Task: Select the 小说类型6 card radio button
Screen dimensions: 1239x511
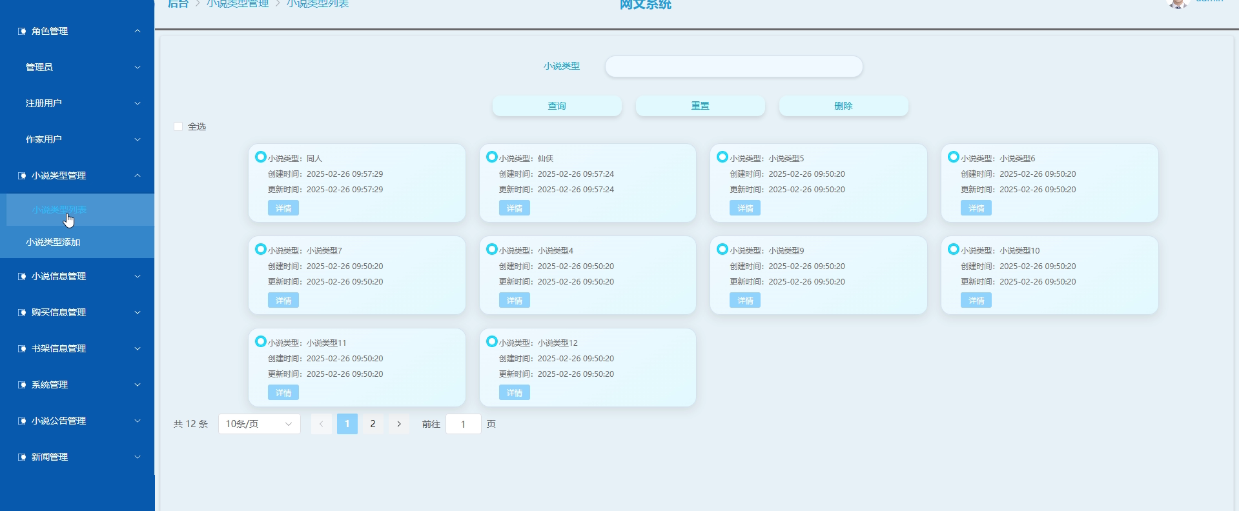Action: coord(954,157)
